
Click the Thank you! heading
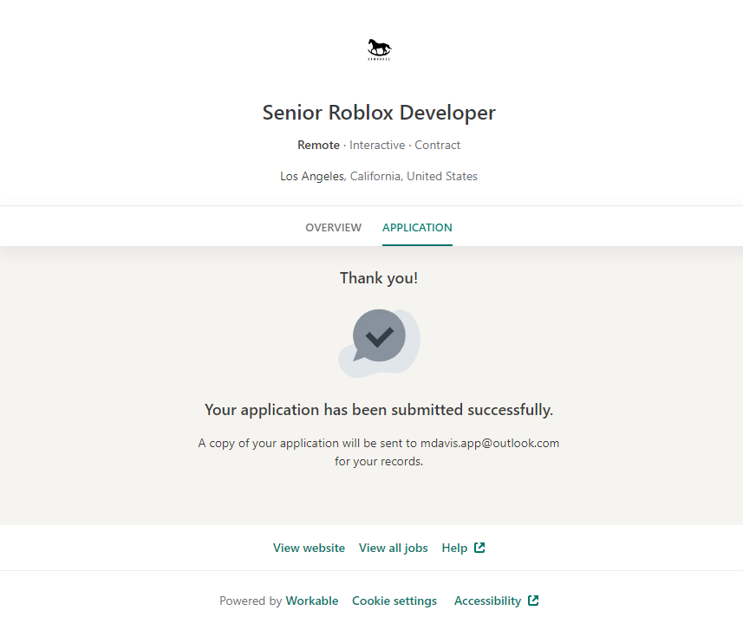click(x=379, y=278)
